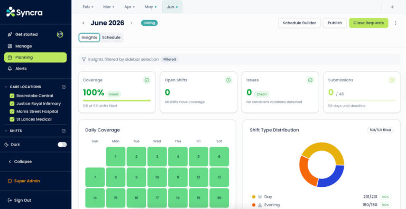Uncheck St Lances Medical checkbox
The width and height of the screenshot is (406, 209).
[x=12, y=119]
